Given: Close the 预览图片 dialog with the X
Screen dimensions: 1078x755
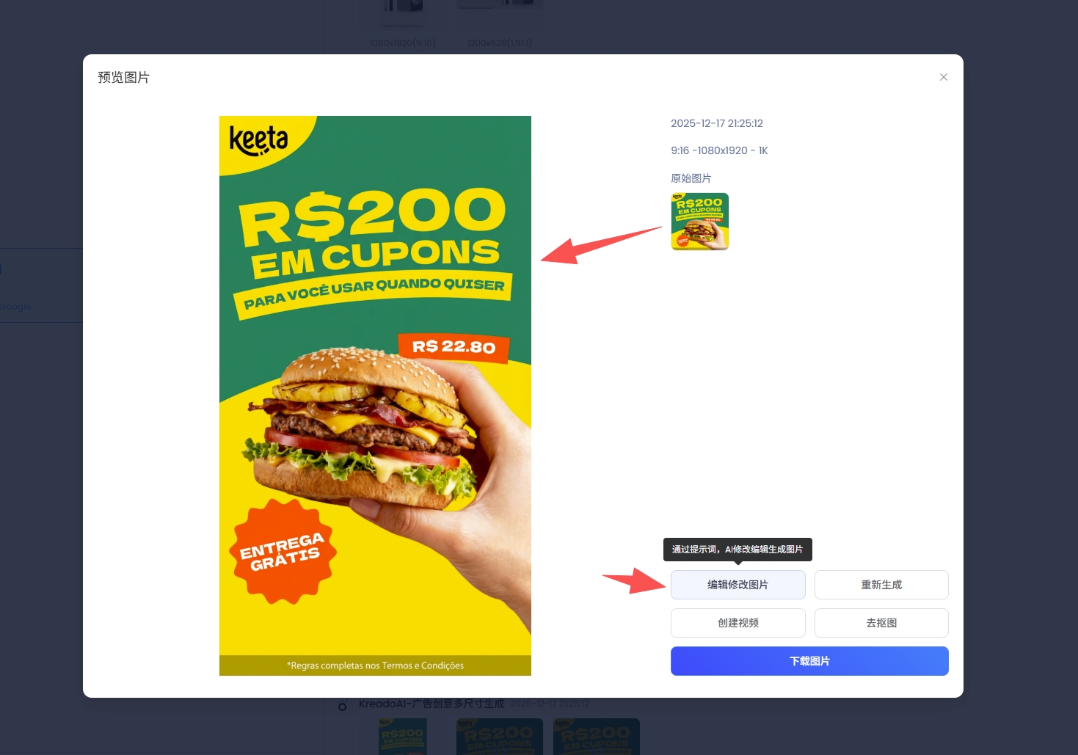Looking at the screenshot, I should (x=944, y=77).
